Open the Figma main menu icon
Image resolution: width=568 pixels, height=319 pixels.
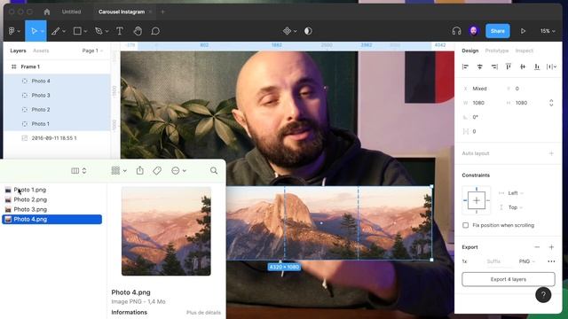point(12,31)
